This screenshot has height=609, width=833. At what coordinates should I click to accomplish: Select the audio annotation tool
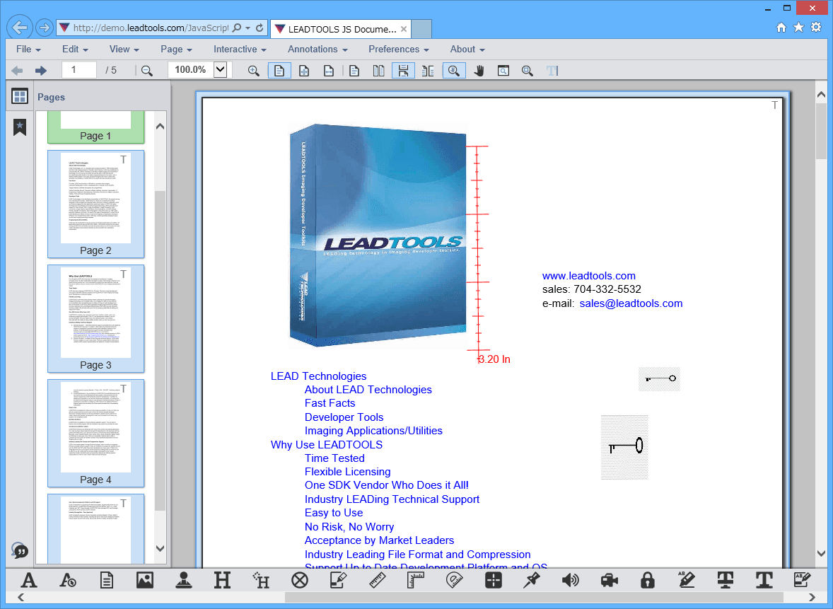[570, 580]
